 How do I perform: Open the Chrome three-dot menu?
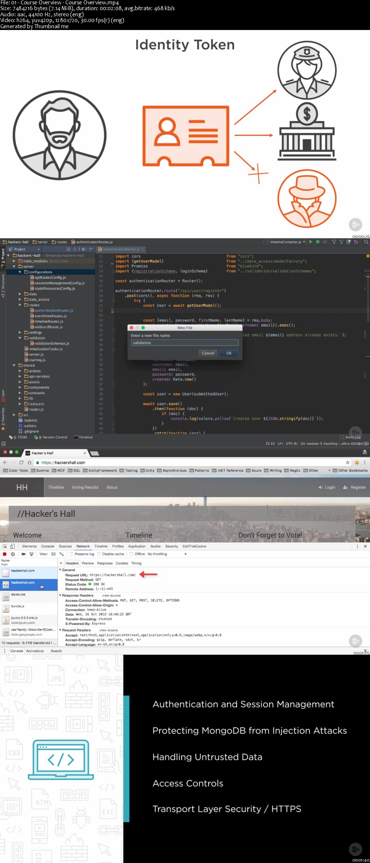[365, 462]
